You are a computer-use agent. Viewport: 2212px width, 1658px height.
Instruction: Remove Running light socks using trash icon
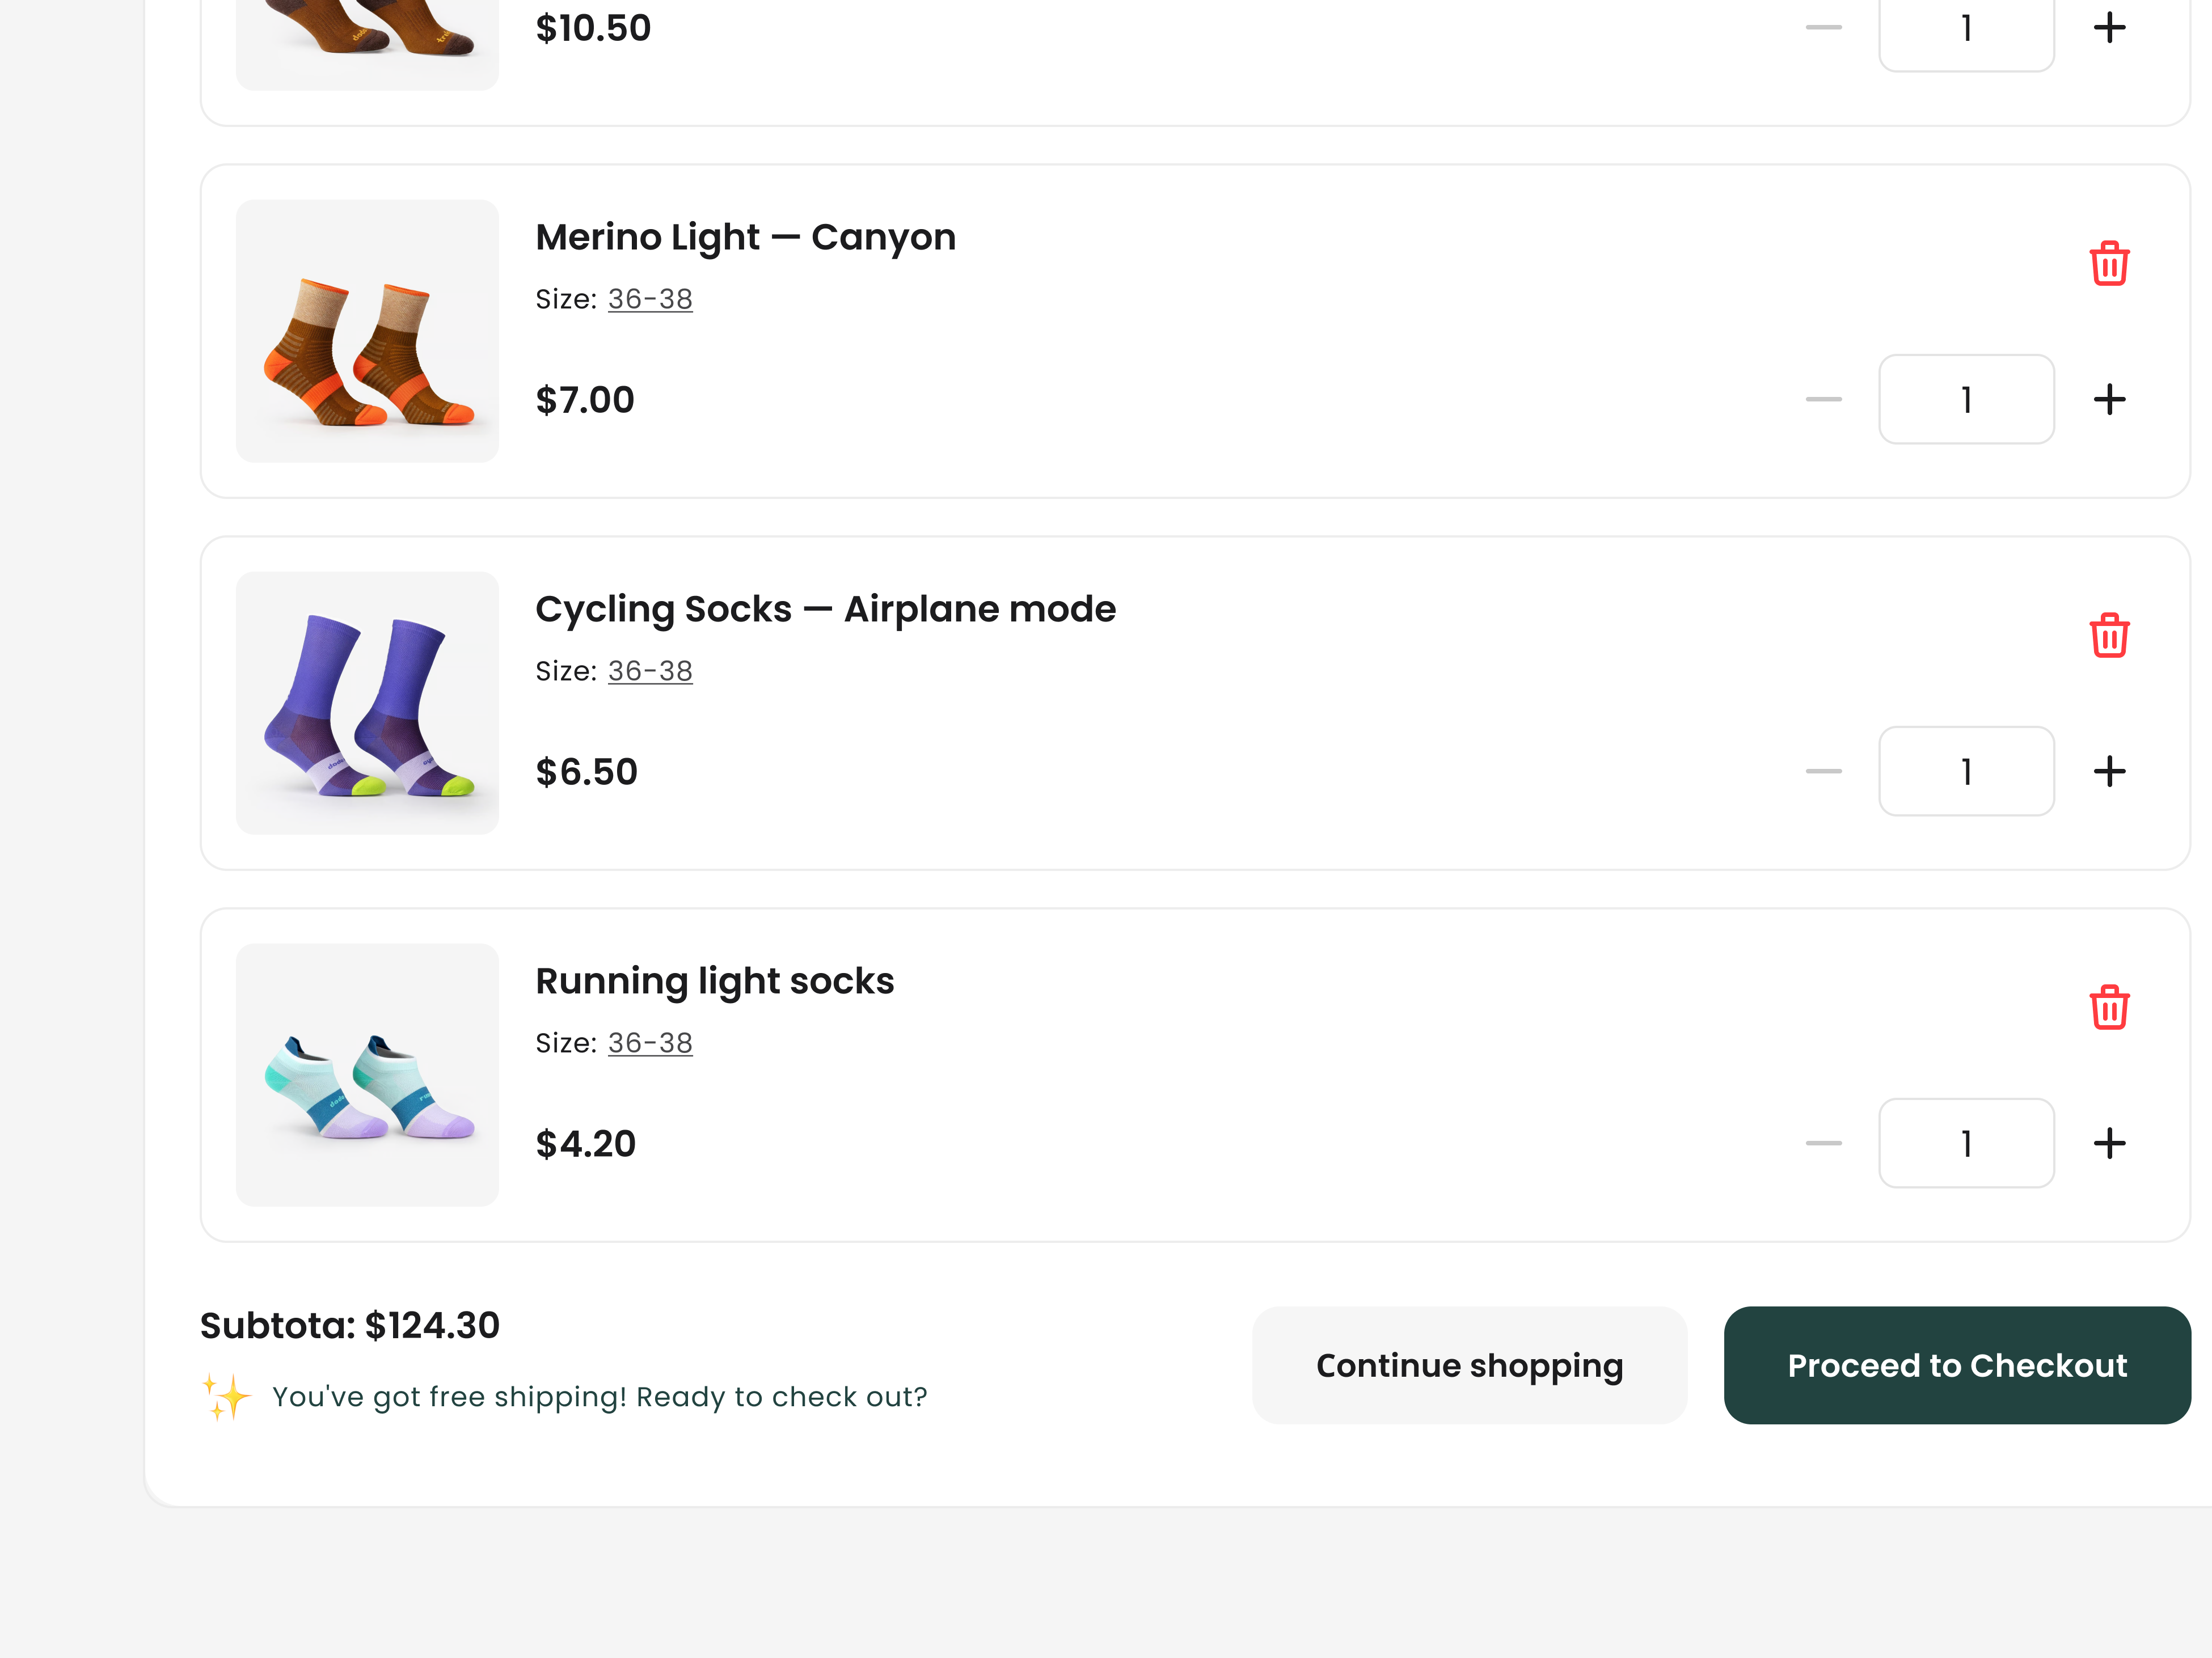2109,1007
